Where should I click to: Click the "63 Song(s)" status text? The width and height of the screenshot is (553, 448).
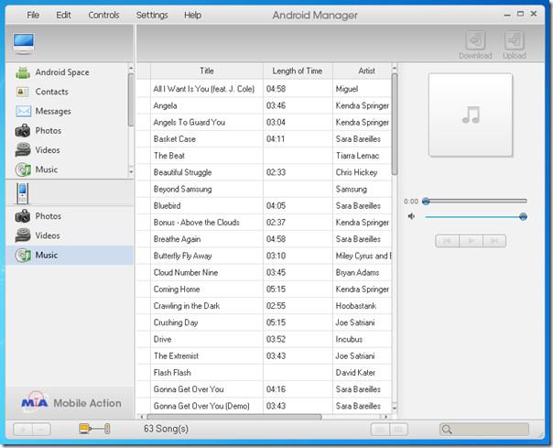tap(166, 429)
